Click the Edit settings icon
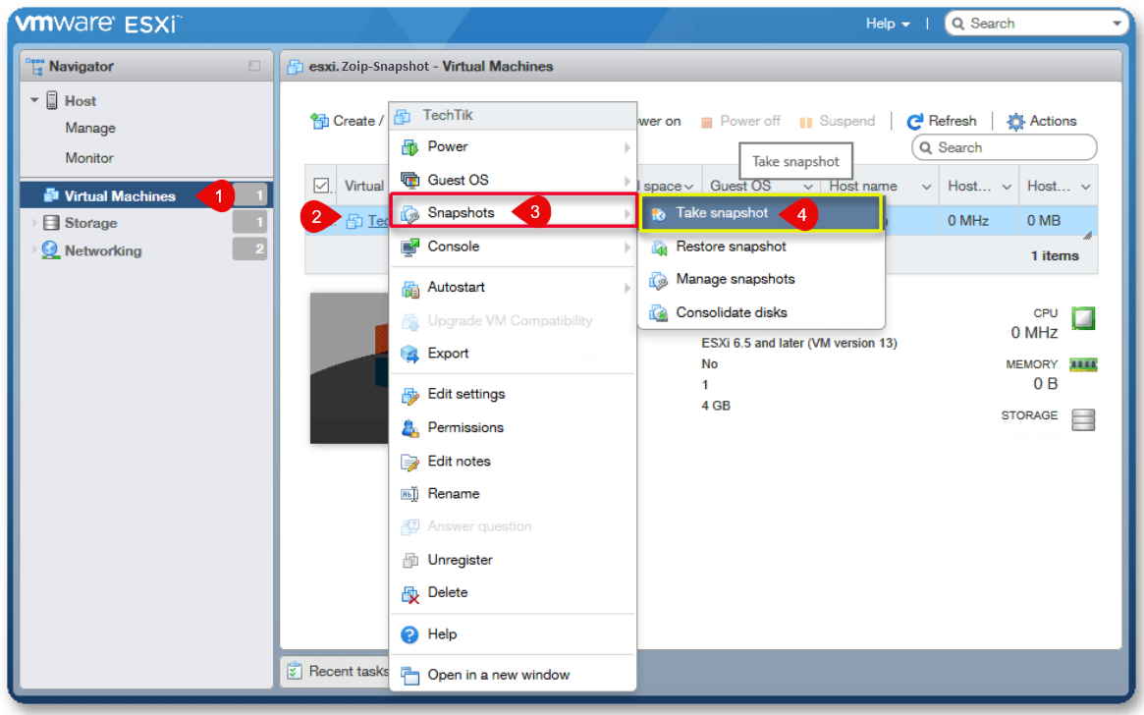The height and width of the screenshot is (715, 1144). pyautogui.click(x=410, y=395)
